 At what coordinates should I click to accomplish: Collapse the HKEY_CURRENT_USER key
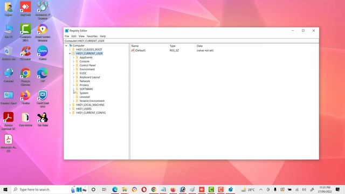[70, 53]
